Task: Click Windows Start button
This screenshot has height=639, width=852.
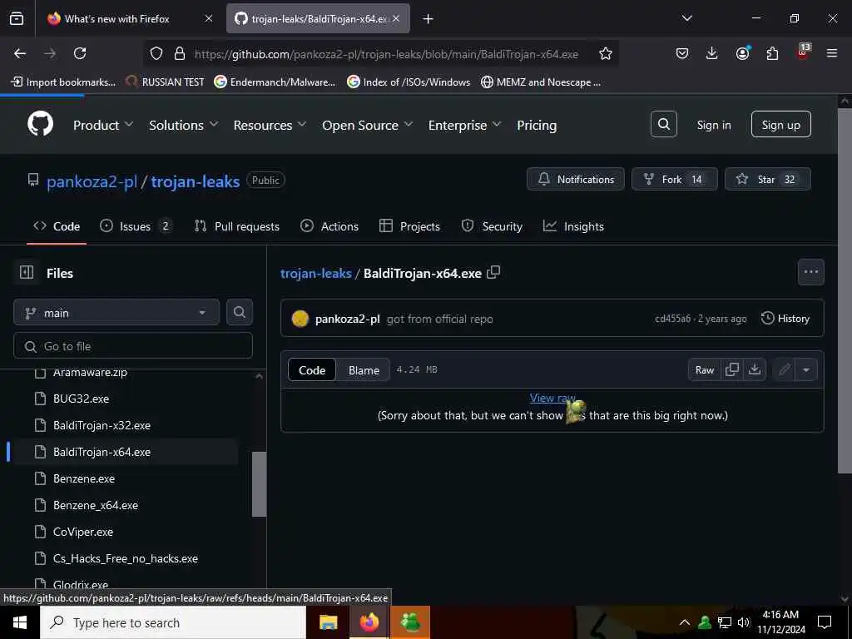Action: (x=20, y=622)
